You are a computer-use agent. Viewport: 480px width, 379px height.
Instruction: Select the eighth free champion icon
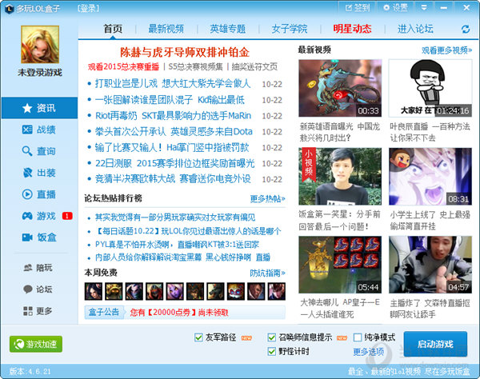[x=236, y=291]
